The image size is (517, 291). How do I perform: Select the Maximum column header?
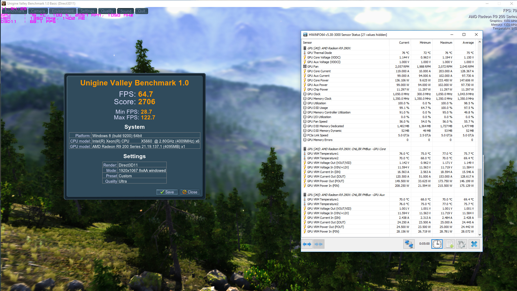(x=443, y=43)
